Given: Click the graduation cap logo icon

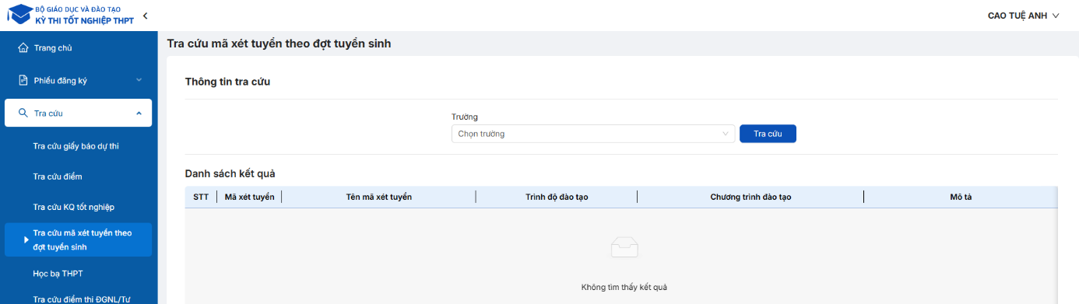Looking at the screenshot, I should coord(19,15).
